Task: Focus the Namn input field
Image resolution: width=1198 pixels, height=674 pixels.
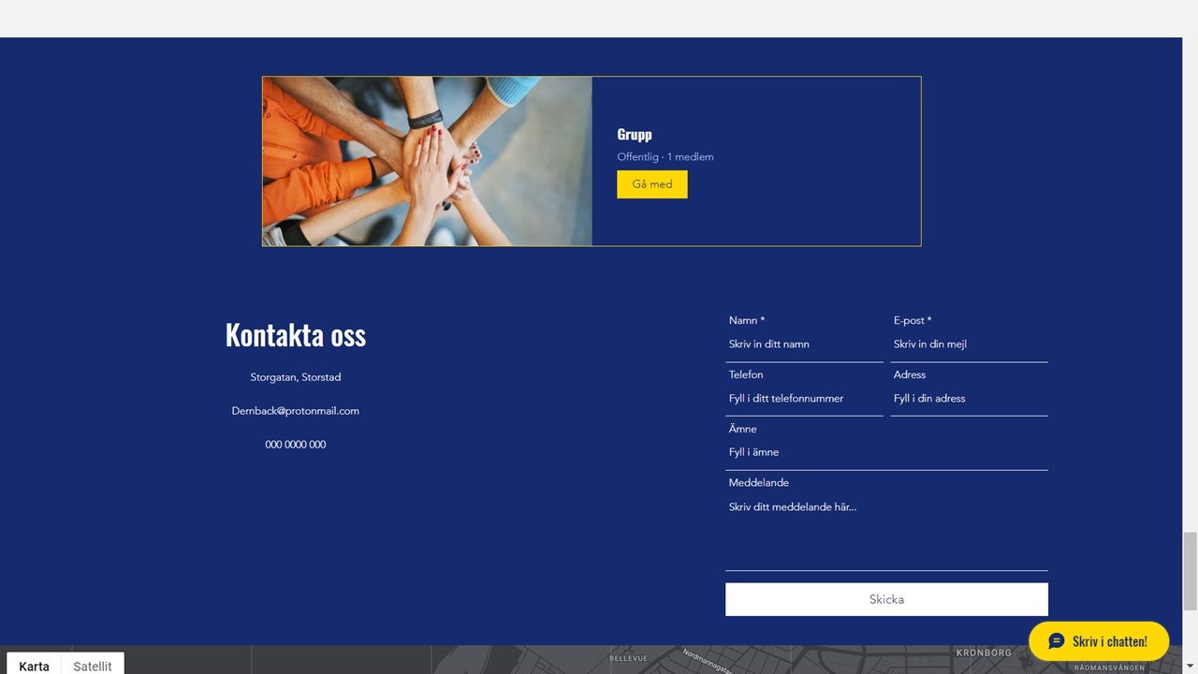Action: pyautogui.click(x=804, y=344)
